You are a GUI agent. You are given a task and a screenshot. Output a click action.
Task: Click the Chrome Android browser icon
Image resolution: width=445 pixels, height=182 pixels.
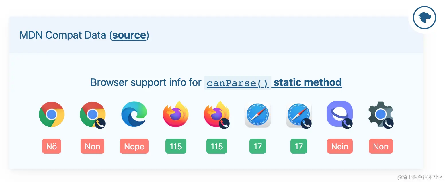(93, 115)
